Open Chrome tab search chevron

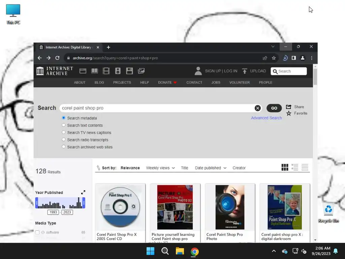273,47
